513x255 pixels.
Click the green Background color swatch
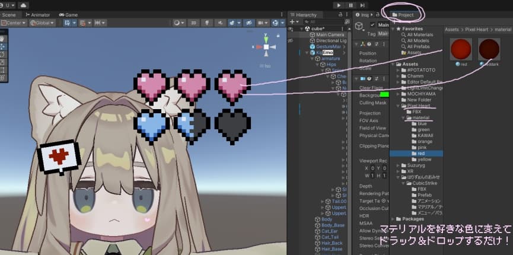(384, 95)
